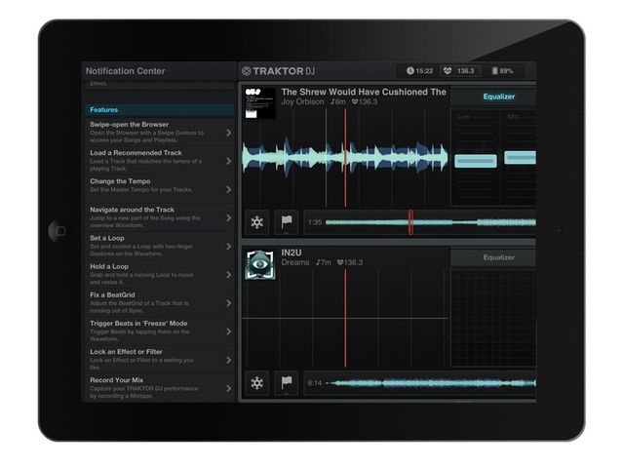The image size is (624, 468).
Task: Expand Lock an Effect or Filter chevron
Action: coord(229,360)
